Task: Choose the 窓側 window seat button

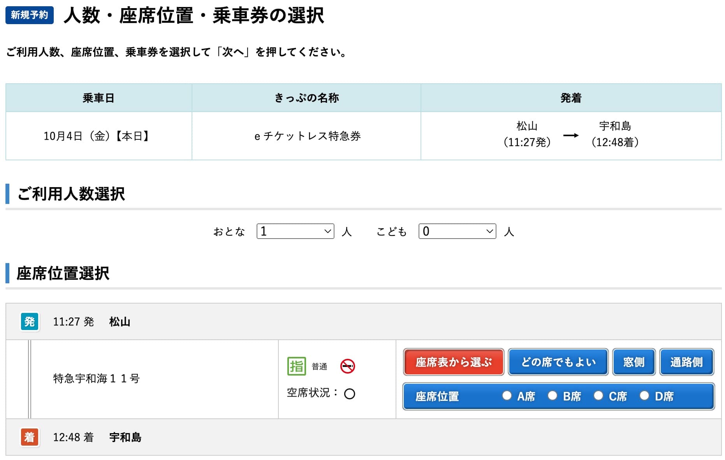Action: [634, 362]
